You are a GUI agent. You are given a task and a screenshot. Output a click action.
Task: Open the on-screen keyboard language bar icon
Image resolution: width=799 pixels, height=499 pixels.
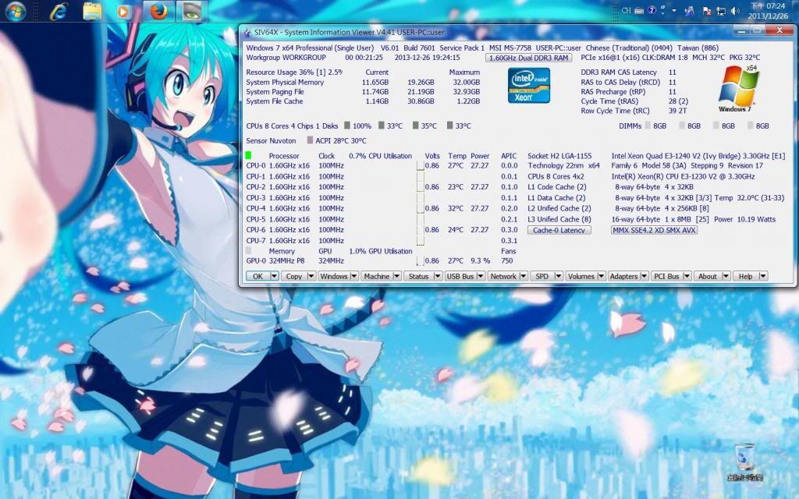[x=639, y=10]
